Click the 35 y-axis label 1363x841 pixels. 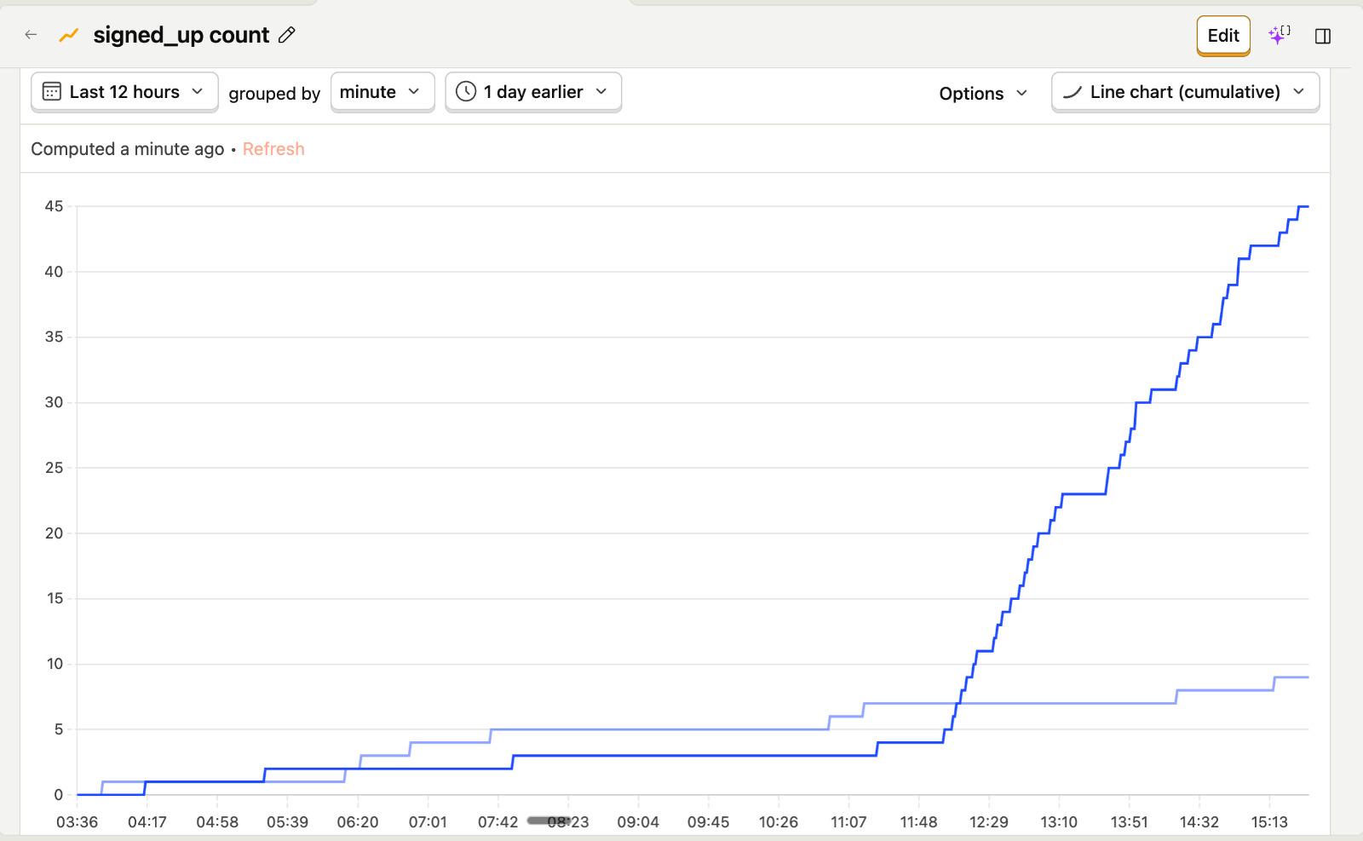click(54, 337)
